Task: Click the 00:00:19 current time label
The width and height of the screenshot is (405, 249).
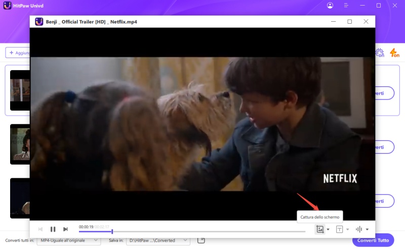Action: coord(86,227)
